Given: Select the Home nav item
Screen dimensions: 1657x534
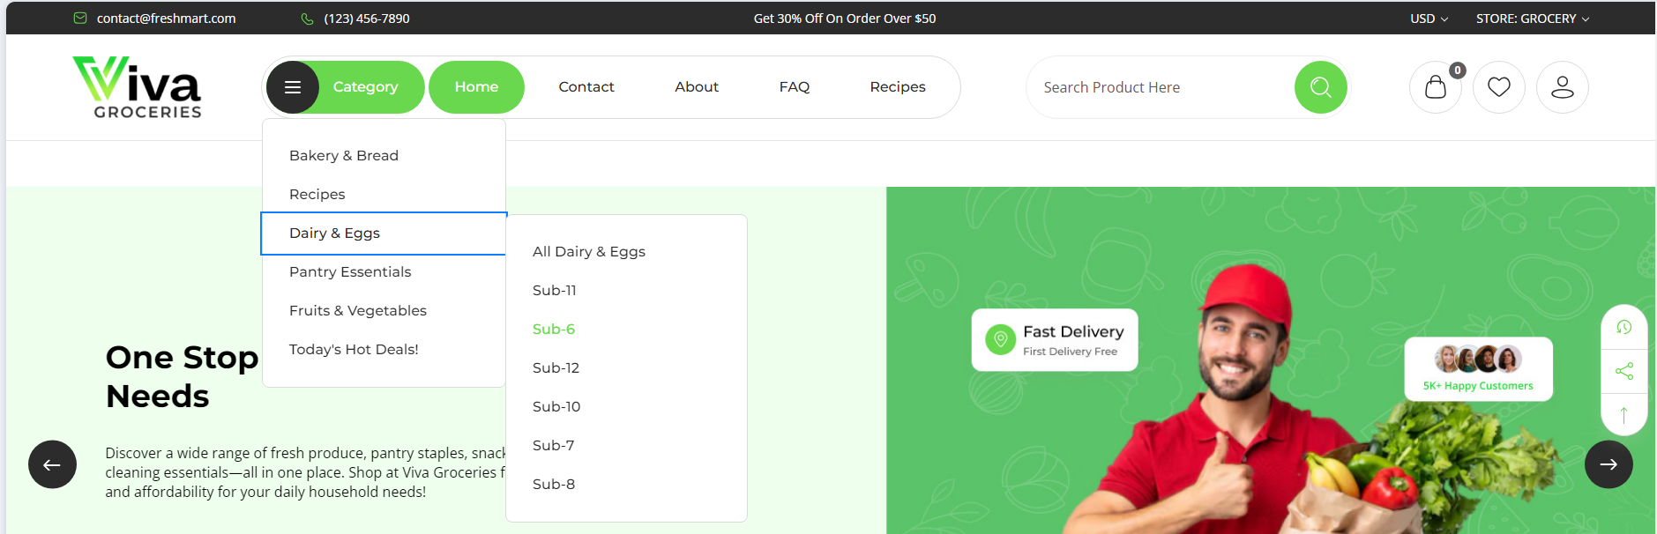Looking at the screenshot, I should pyautogui.click(x=476, y=87).
